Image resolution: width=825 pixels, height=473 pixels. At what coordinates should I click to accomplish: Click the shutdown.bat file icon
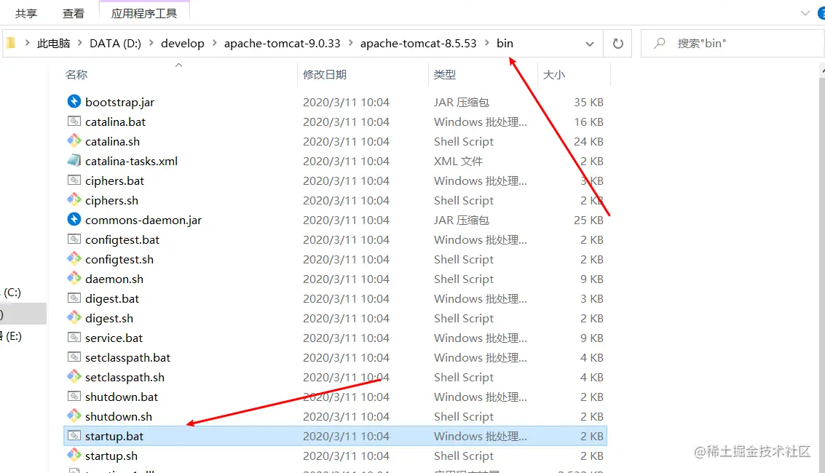point(74,397)
